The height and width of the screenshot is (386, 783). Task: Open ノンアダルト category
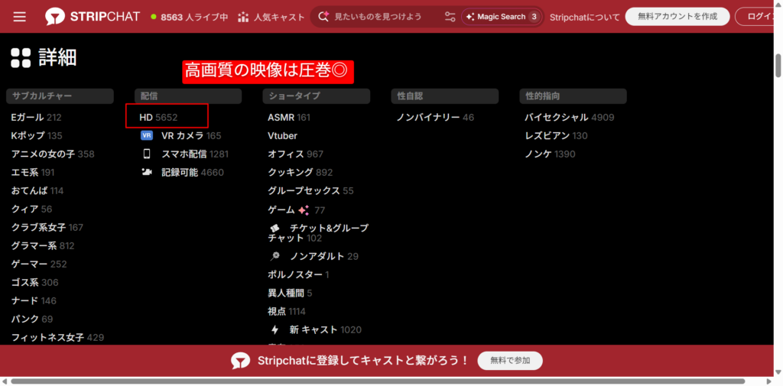(x=324, y=257)
